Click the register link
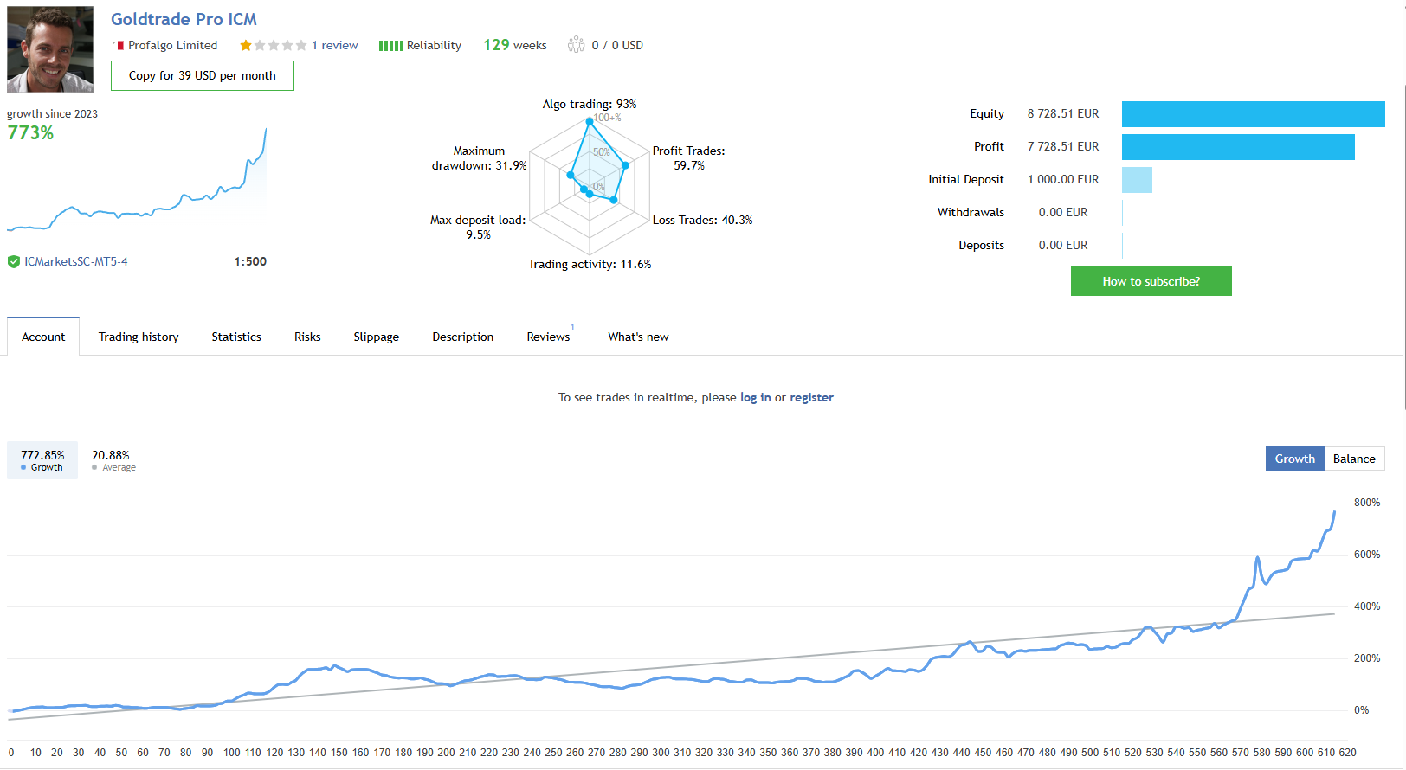 point(811,397)
